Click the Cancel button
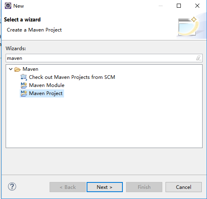 click(184, 187)
